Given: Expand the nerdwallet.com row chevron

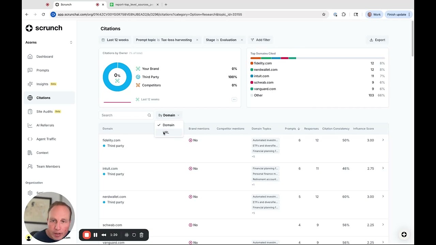Looking at the screenshot, I should click(383, 196).
